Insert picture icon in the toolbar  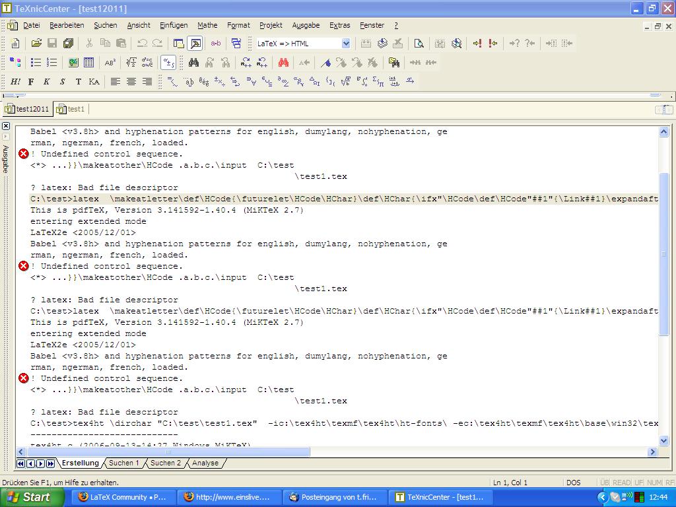73,63
